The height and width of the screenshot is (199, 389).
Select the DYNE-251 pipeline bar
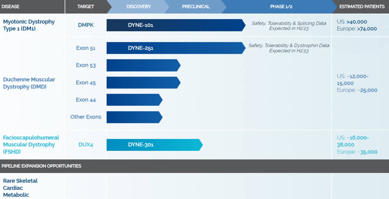(175, 48)
